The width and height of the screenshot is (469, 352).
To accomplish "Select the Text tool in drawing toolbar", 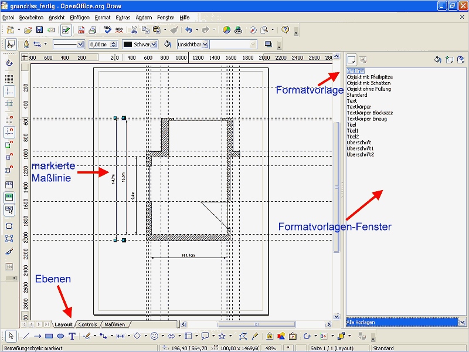I will pyautogui.click(x=72, y=336).
